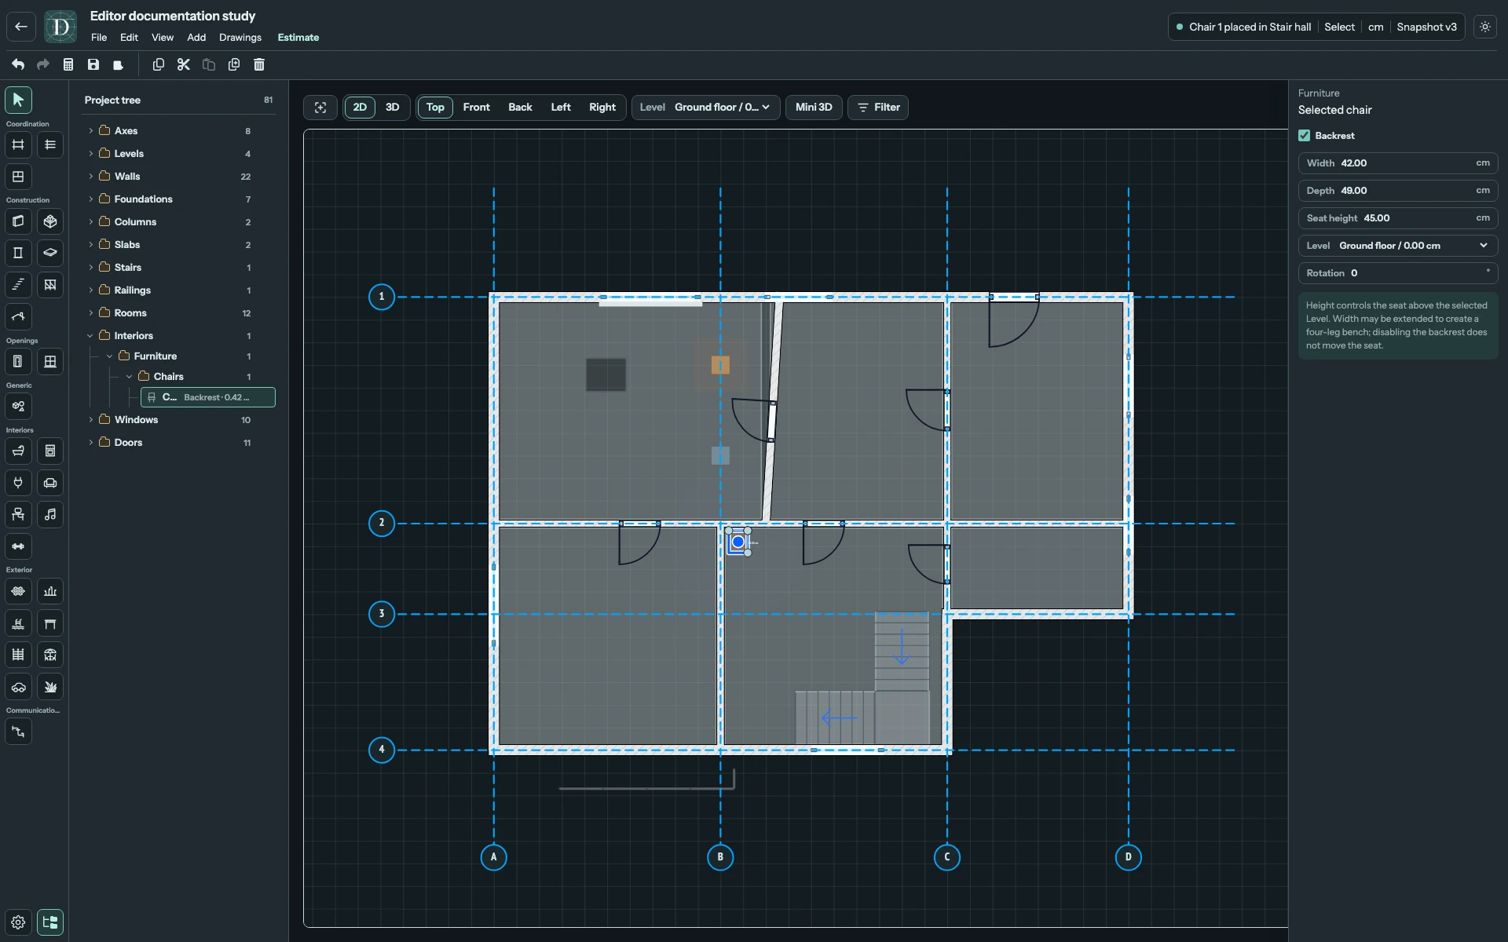Switch to the Front view tab
Viewport: 1508px width, 942px height.
click(x=476, y=108)
